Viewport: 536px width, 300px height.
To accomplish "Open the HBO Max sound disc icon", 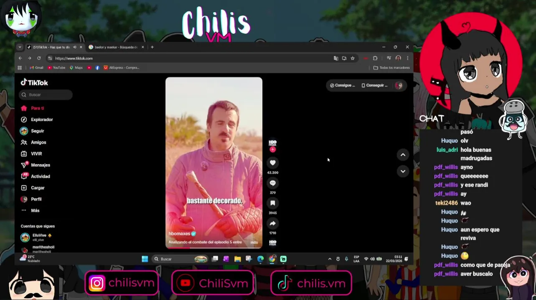I will 272,242.
